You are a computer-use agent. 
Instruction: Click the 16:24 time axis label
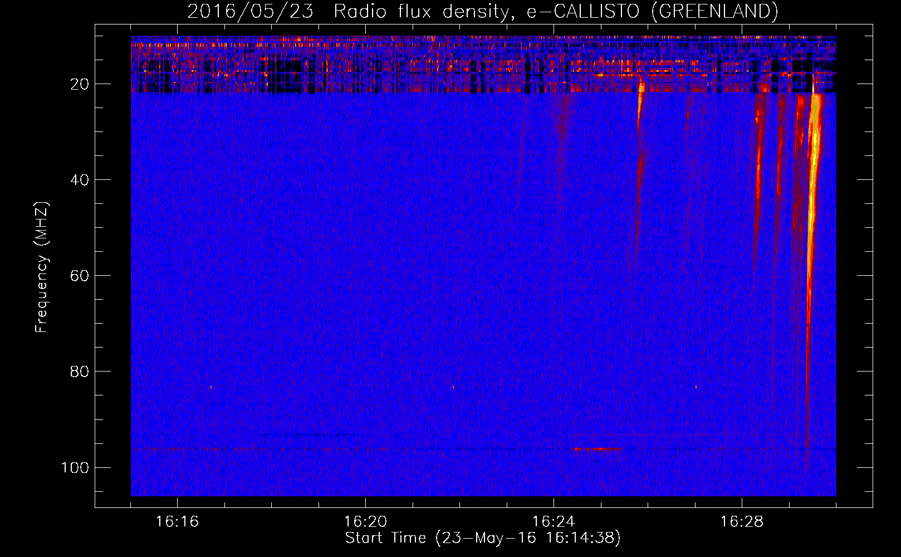[x=554, y=522]
